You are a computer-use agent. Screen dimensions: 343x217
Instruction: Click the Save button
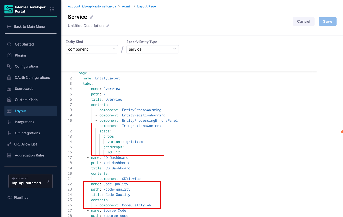[328, 21]
